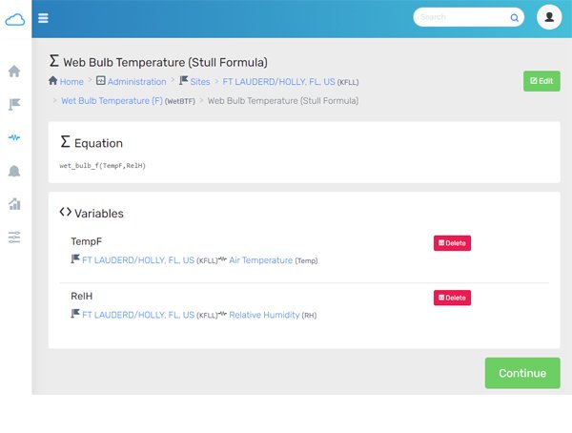Delete the RelH variable
Screen dimensions: 572x433
(452, 298)
